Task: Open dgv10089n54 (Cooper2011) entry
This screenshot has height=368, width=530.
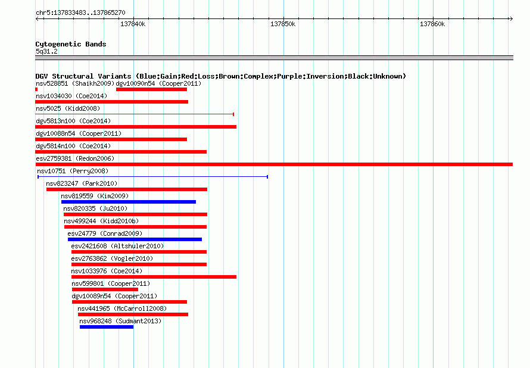Action: point(114,296)
